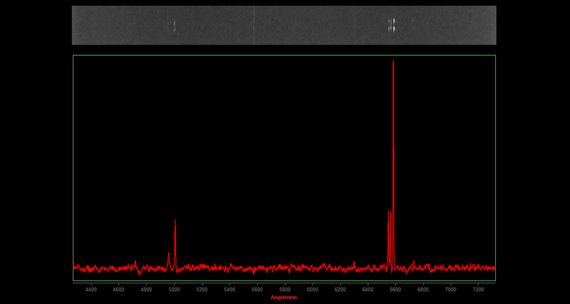The height and width of the screenshot is (304, 570).
Task: Click the red Angstroms axis label
Action: [x=284, y=297]
